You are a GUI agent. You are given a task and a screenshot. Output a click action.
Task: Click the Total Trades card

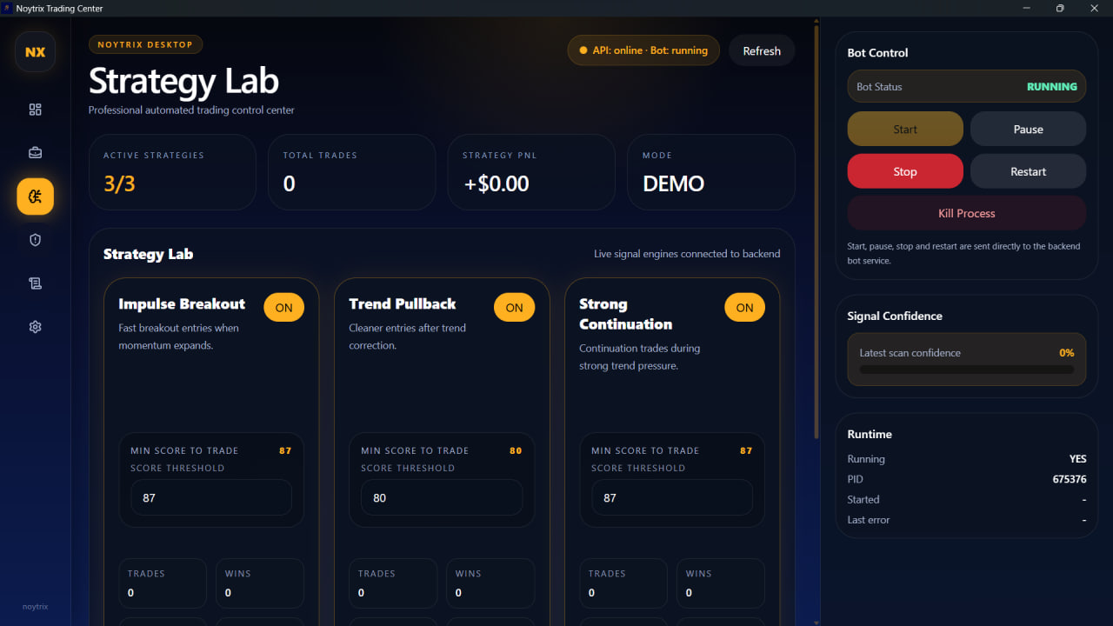351,172
